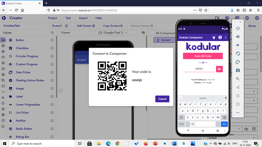Collapse palette panel with left chevron
The width and height of the screenshot is (262, 147).
pyautogui.click(x=61, y=91)
